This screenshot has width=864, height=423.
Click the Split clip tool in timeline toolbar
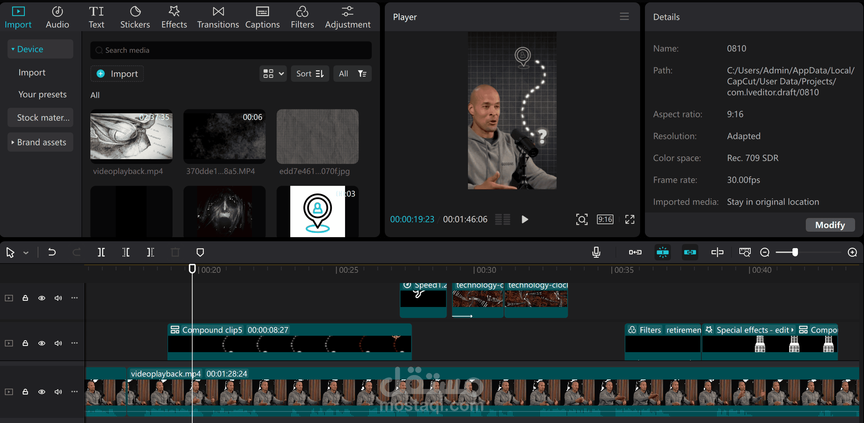pyautogui.click(x=101, y=253)
